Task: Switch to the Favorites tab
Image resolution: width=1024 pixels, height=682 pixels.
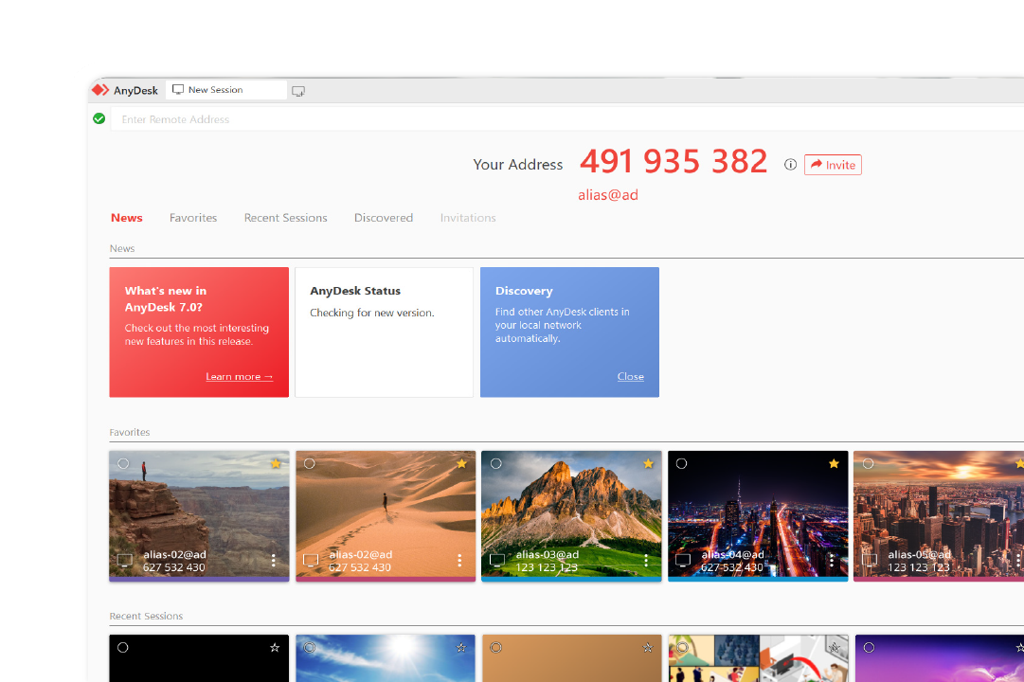Action: tap(193, 218)
